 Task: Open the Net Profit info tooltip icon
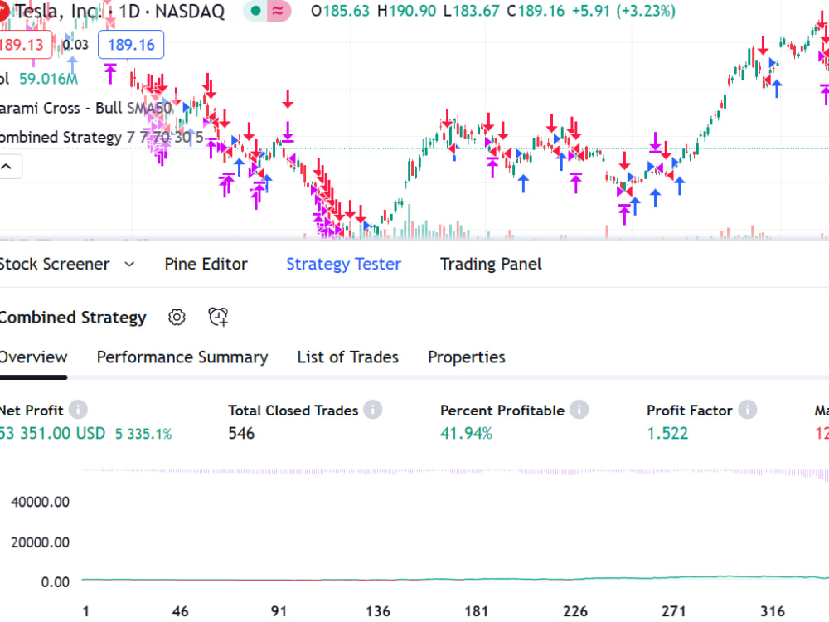click(77, 409)
